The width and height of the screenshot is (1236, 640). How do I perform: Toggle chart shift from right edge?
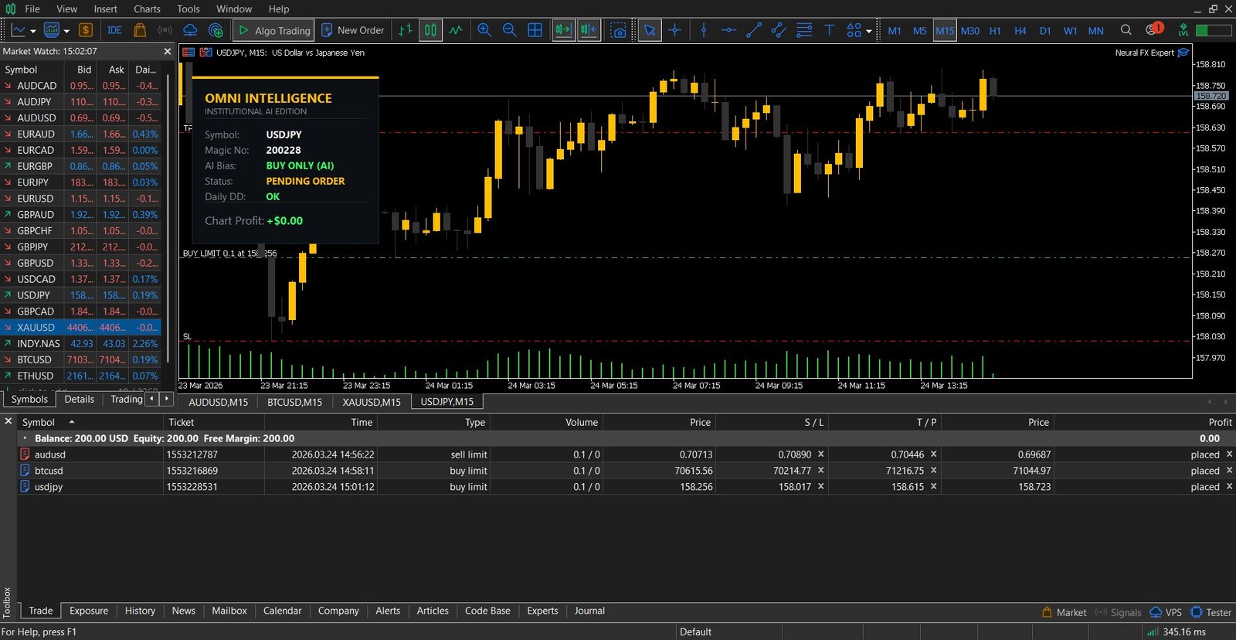click(589, 30)
